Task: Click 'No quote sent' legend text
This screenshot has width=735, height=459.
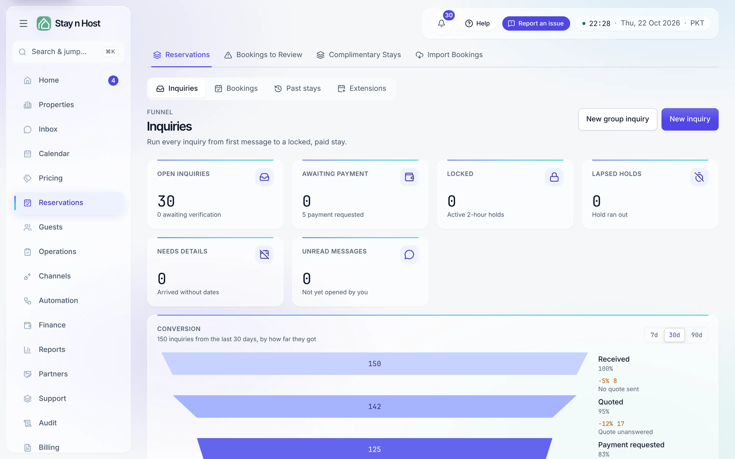Action: 618,389
